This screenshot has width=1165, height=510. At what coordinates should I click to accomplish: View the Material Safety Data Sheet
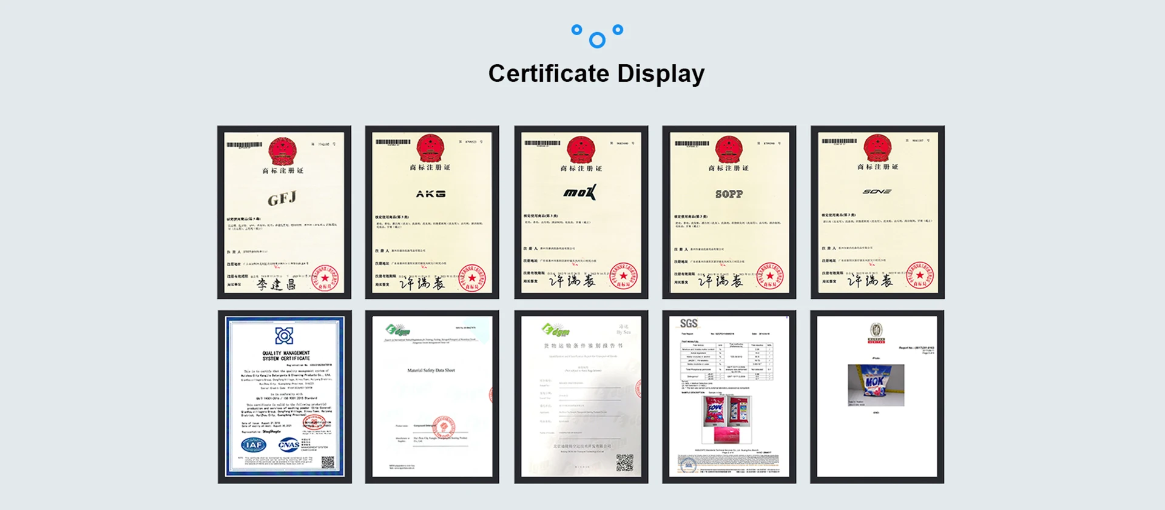tap(432, 397)
